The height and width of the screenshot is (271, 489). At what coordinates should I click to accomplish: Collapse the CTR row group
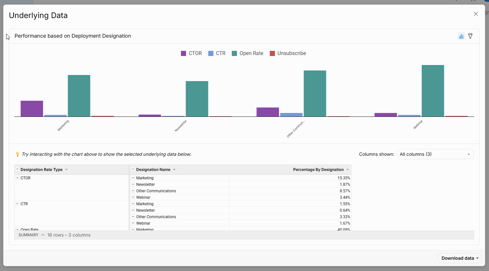tap(17, 204)
